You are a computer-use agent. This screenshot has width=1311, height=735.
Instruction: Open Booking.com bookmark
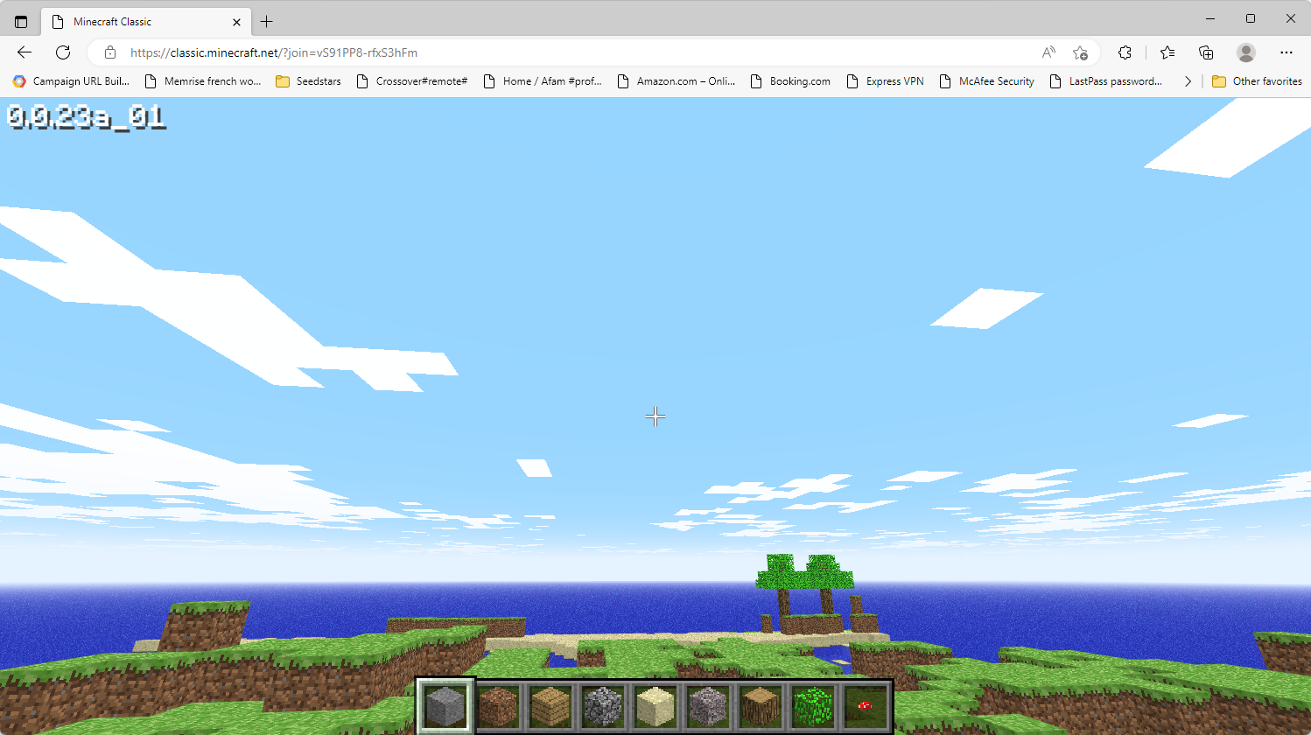point(790,81)
